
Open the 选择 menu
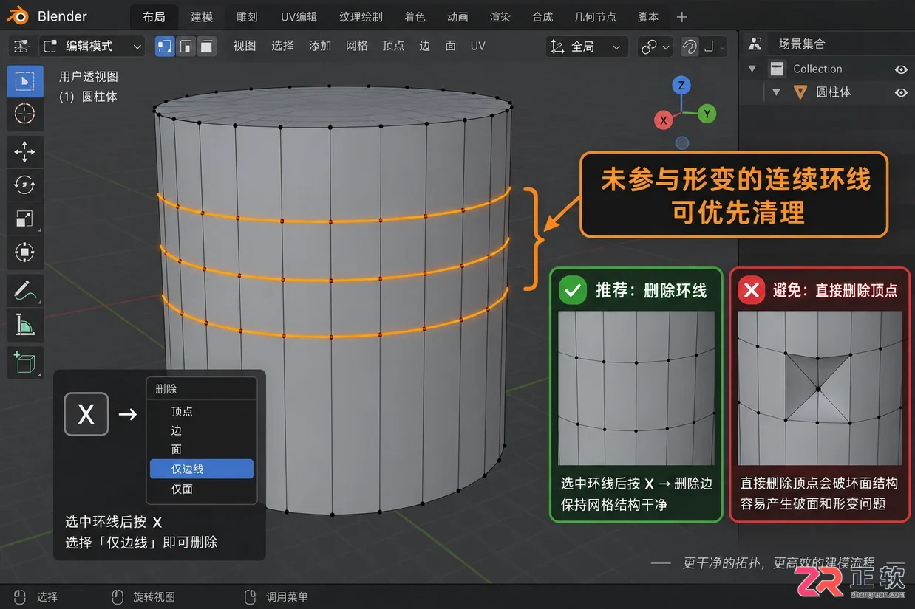point(282,46)
